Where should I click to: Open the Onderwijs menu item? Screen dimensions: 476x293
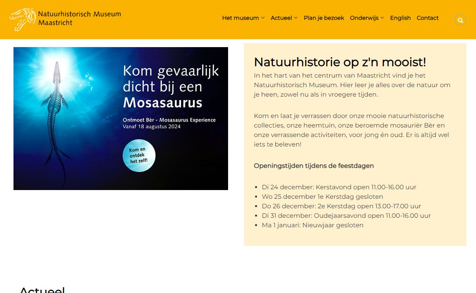click(x=364, y=18)
